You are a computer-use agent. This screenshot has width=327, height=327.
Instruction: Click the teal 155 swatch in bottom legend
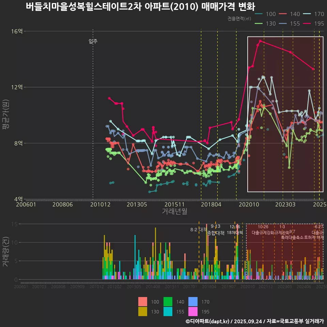click(x=168, y=311)
